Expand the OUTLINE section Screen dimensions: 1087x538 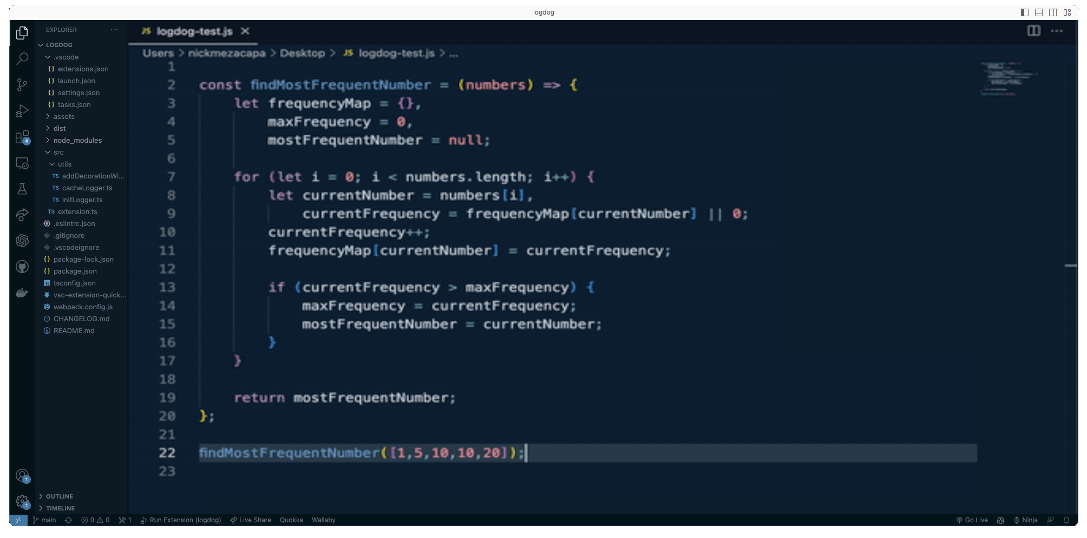(x=59, y=496)
